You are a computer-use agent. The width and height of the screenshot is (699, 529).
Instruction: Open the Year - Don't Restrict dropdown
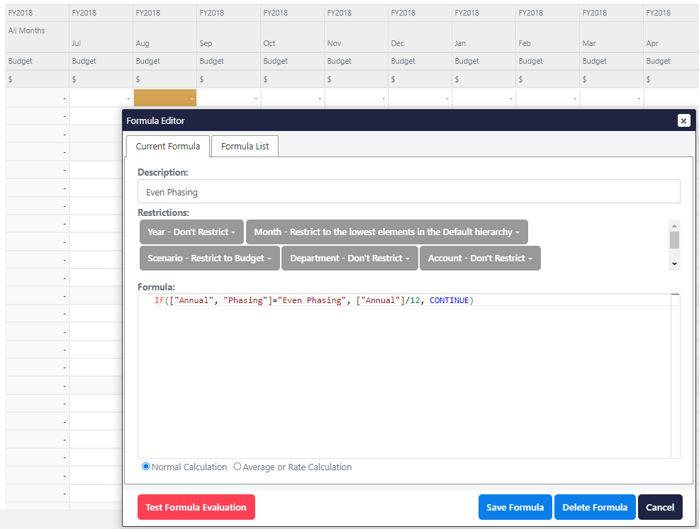coord(191,232)
